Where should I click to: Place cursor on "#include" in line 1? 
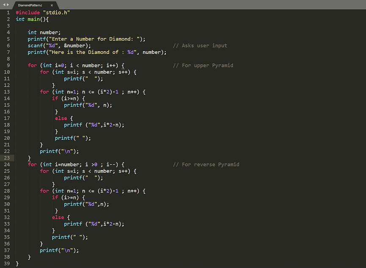coord(28,13)
